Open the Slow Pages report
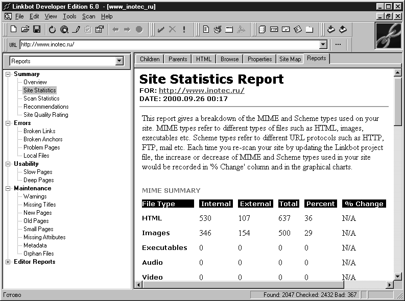405x301 pixels. (38, 172)
